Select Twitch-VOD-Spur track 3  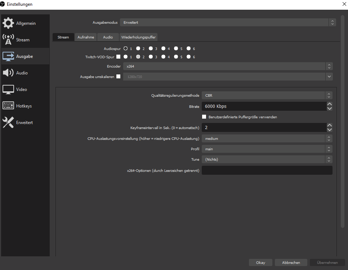coord(151,57)
